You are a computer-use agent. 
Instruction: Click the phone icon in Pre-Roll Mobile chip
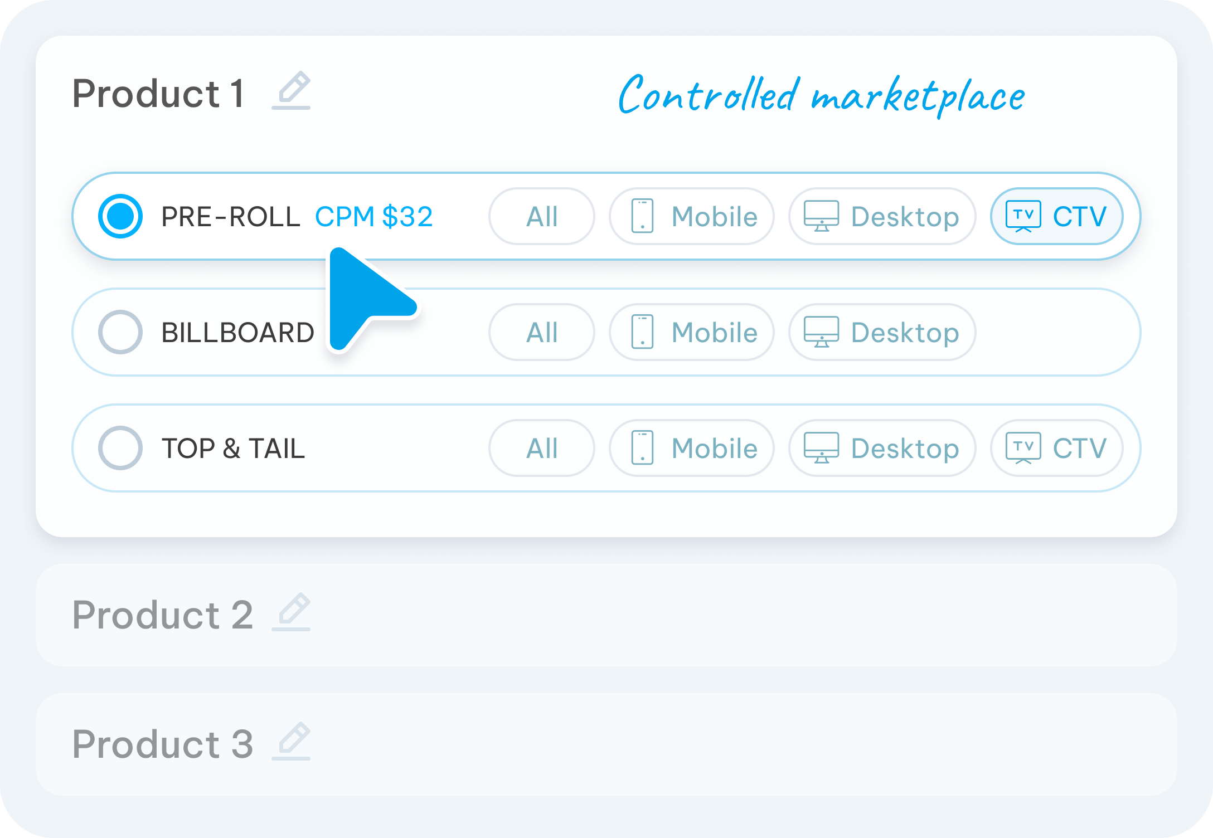pyautogui.click(x=642, y=216)
